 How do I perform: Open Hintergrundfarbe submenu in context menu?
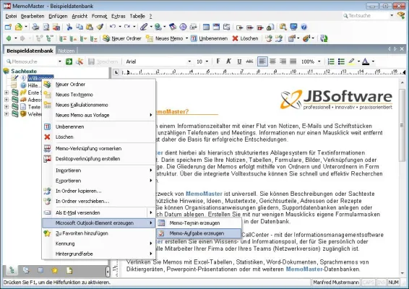98,254
